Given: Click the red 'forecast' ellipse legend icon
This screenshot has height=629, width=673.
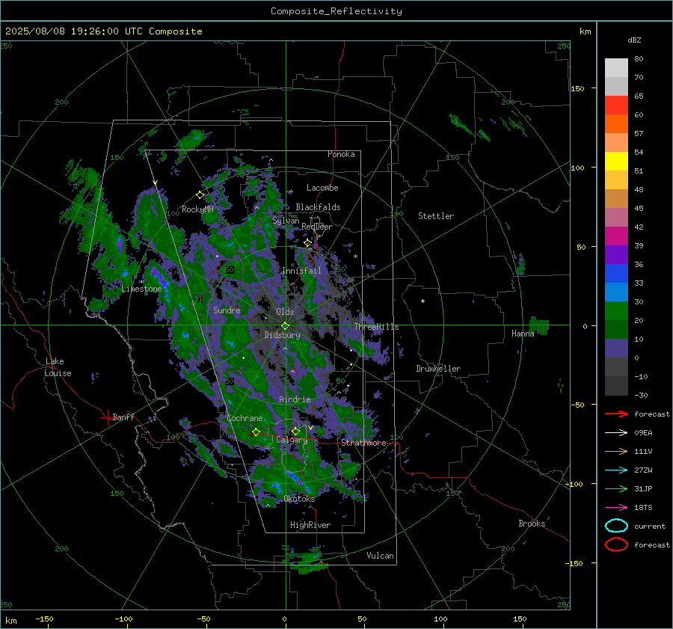Looking at the screenshot, I should (x=616, y=544).
